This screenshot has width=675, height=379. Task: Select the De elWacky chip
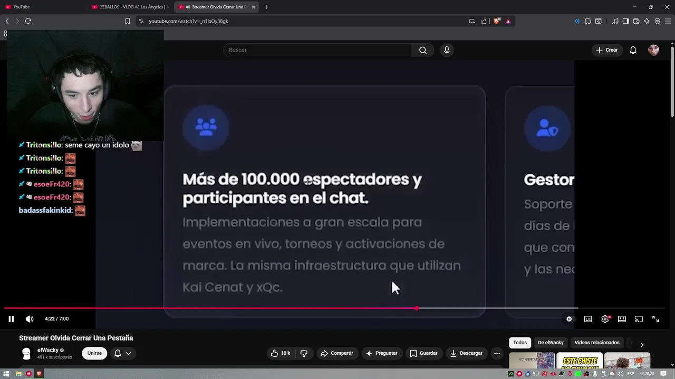[551, 343]
